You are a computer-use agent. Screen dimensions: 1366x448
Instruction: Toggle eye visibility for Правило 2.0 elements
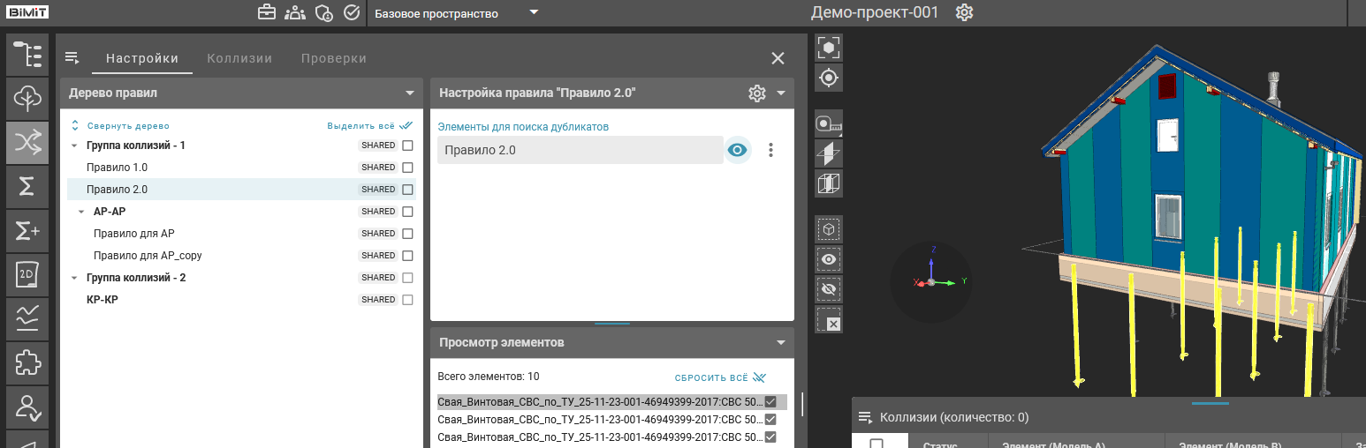click(x=737, y=150)
